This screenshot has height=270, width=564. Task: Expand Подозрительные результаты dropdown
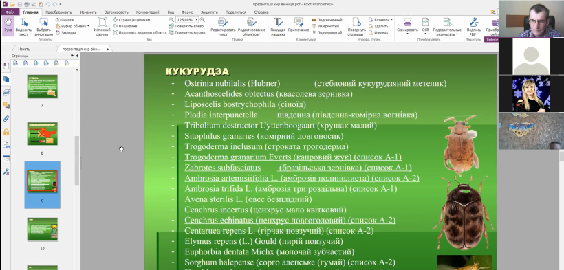[457, 35]
